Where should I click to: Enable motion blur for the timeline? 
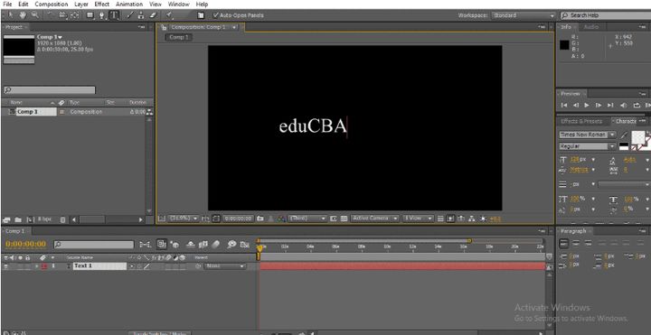point(215,245)
